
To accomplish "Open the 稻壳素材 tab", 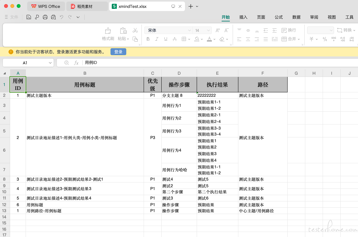I will pyautogui.click(x=87, y=6).
